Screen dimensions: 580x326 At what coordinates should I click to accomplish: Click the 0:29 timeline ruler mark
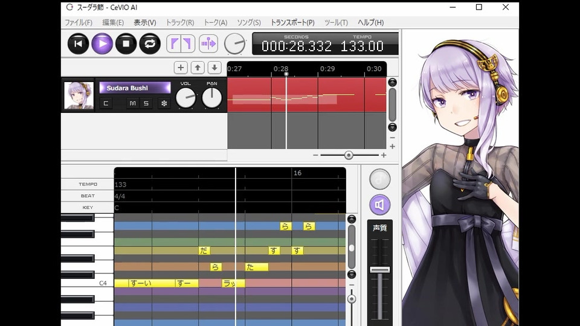[327, 69]
